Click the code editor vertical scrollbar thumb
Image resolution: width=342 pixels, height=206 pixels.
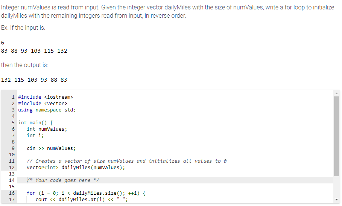[x=336, y=136]
